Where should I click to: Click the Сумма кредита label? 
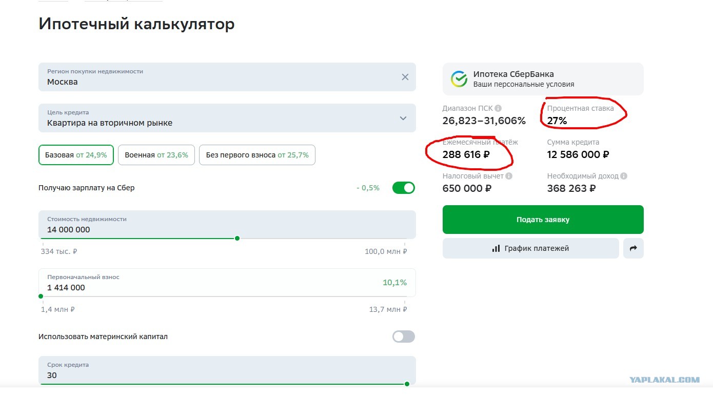[573, 142]
